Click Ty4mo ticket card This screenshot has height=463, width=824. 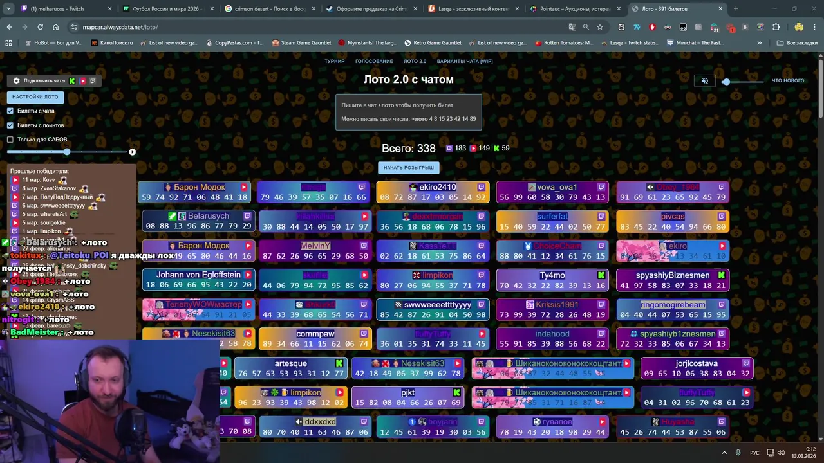[x=552, y=280]
